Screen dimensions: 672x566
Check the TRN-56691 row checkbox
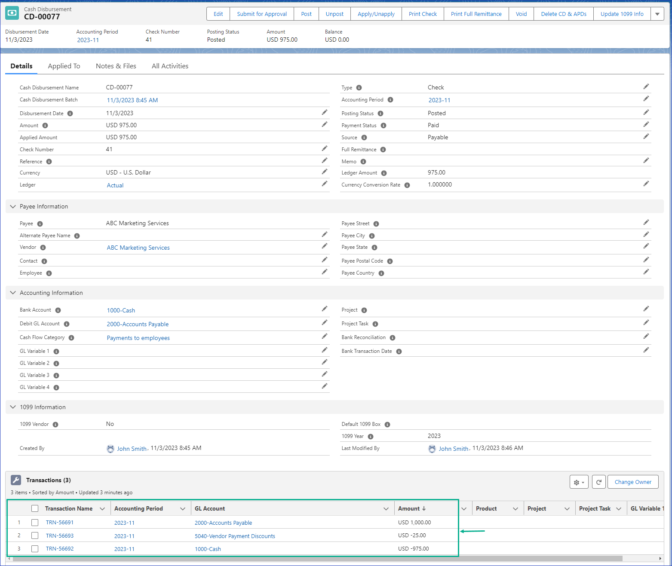click(x=35, y=523)
